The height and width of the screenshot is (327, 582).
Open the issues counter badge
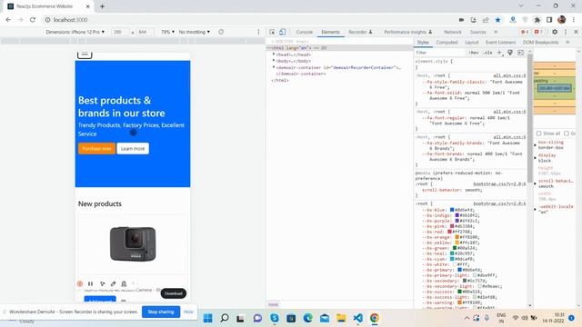click(x=538, y=32)
